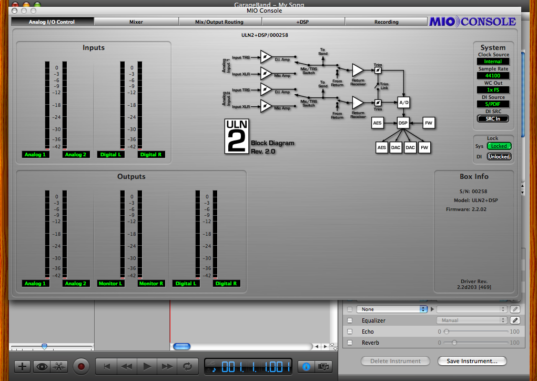Viewport: 537px width, 381px height.
Task: Enable the Echo effect checkbox
Action: (x=350, y=332)
